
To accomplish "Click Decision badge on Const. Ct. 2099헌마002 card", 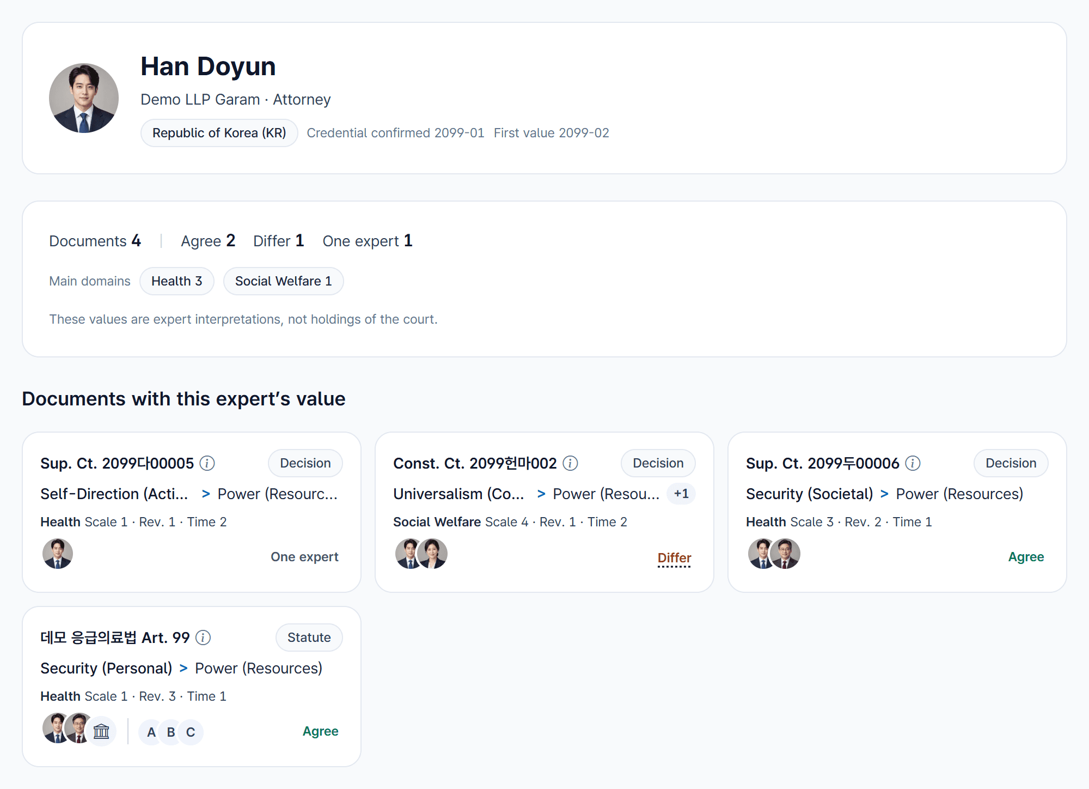I will 658,463.
